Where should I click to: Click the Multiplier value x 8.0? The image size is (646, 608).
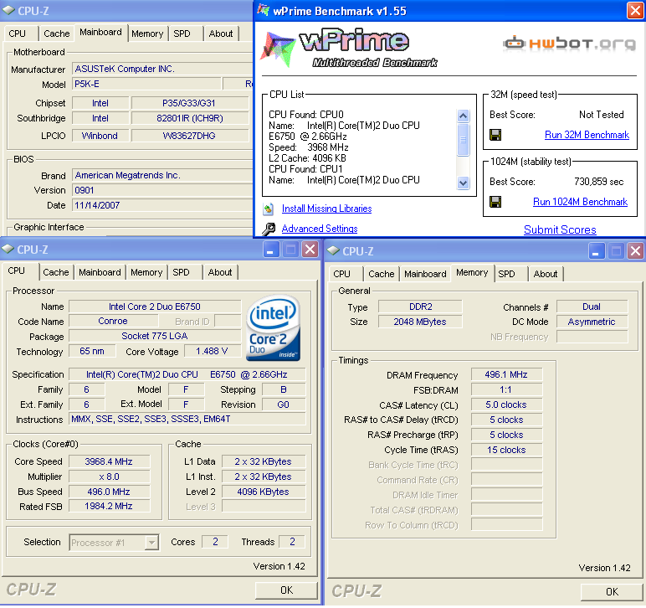pos(109,477)
